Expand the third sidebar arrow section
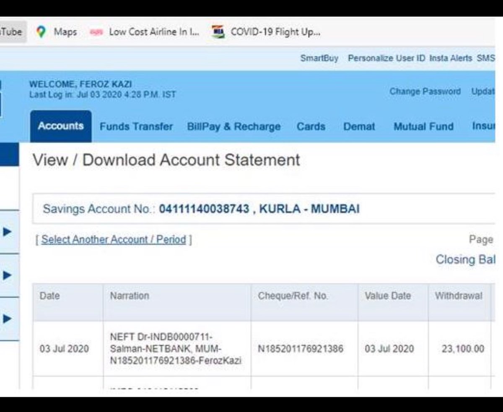503x412 pixels. 7,319
